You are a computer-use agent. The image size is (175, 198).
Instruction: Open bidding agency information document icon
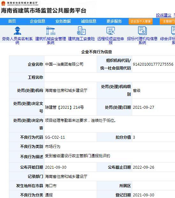tap(142, 31)
